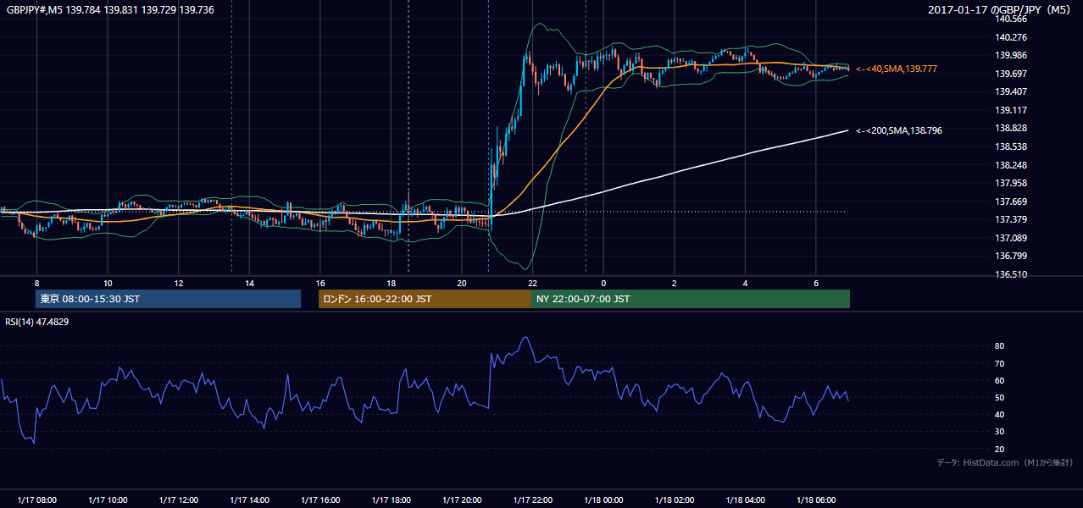Viewport: 1083px width, 508px height.
Task: Click price axis value 137.958
Action: 1011,183
